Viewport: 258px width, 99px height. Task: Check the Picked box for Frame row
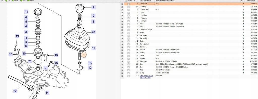point(128,56)
